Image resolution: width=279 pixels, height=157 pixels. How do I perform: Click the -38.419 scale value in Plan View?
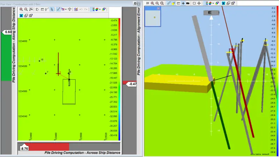click(114, 135)
